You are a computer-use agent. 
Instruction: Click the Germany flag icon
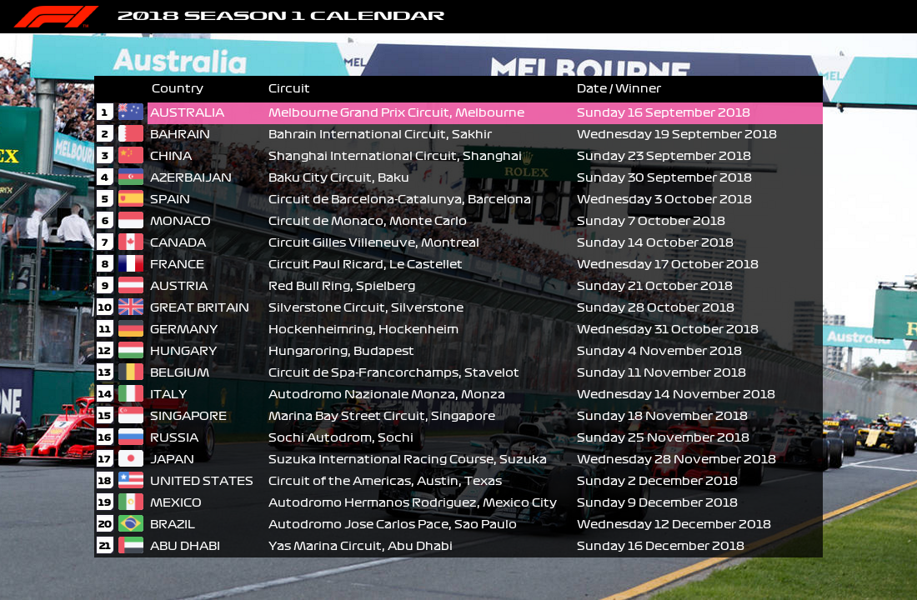131,329
